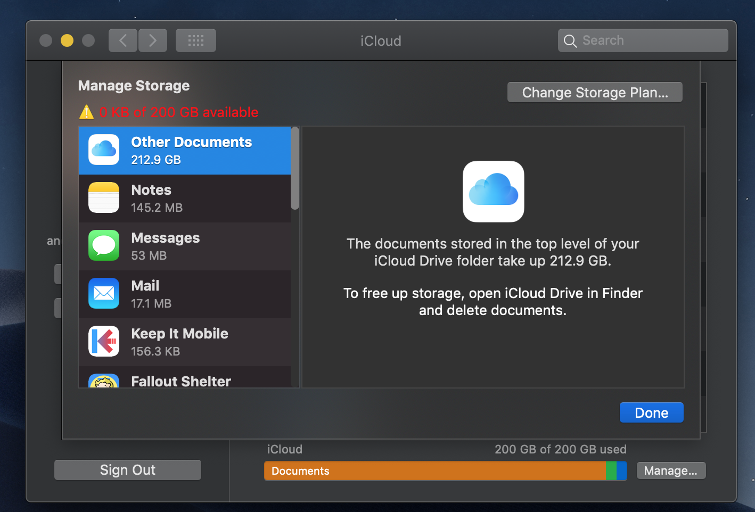755x512 pixels.
Task: Click the Manage Storage heading
Action: 134,86
